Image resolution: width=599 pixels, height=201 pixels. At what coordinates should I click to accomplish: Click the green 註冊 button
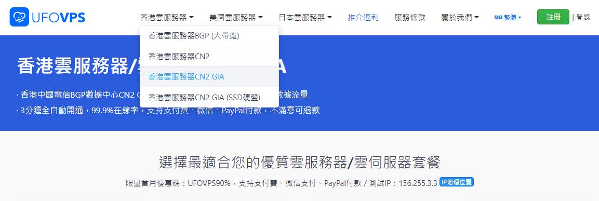click(553, 17)
